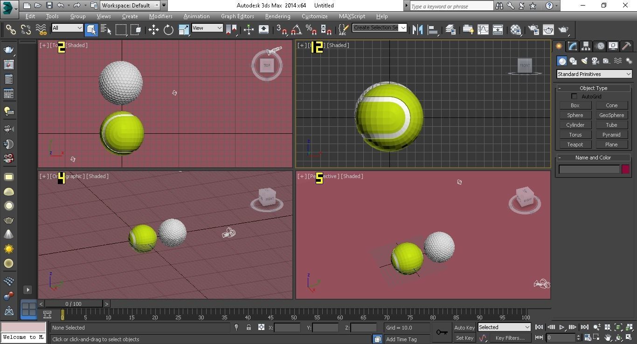
Task: Click the Maximize Viewport Toggle icon
Action: [630, 337]
